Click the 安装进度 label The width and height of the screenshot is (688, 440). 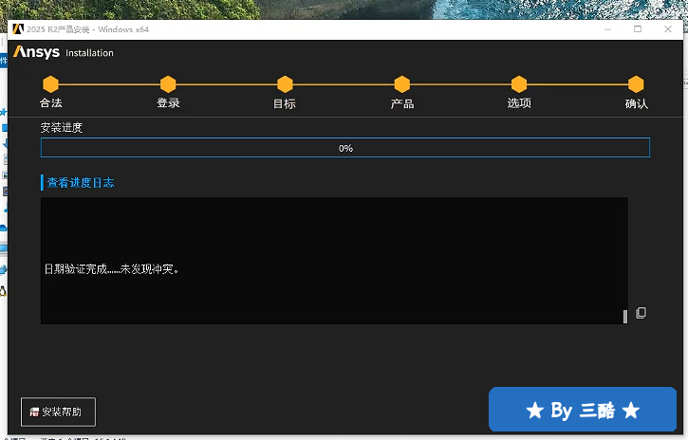coord(62,127)
